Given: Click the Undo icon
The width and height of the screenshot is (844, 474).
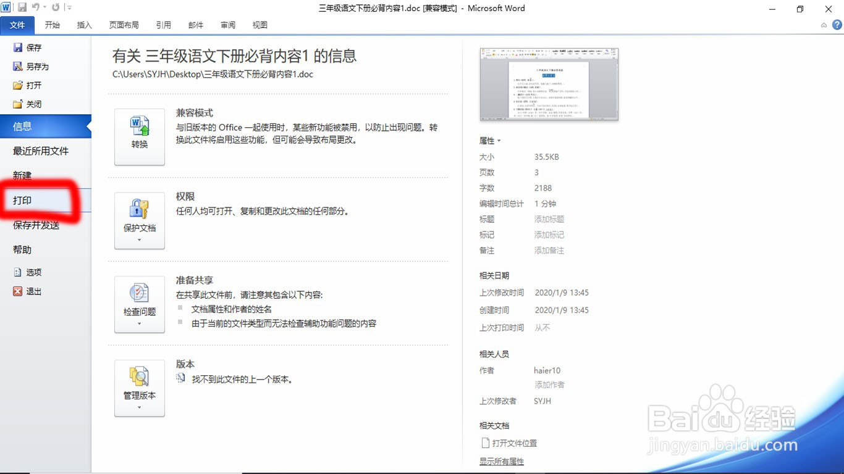Looking at the screenshot, I should tap(35, 6).
